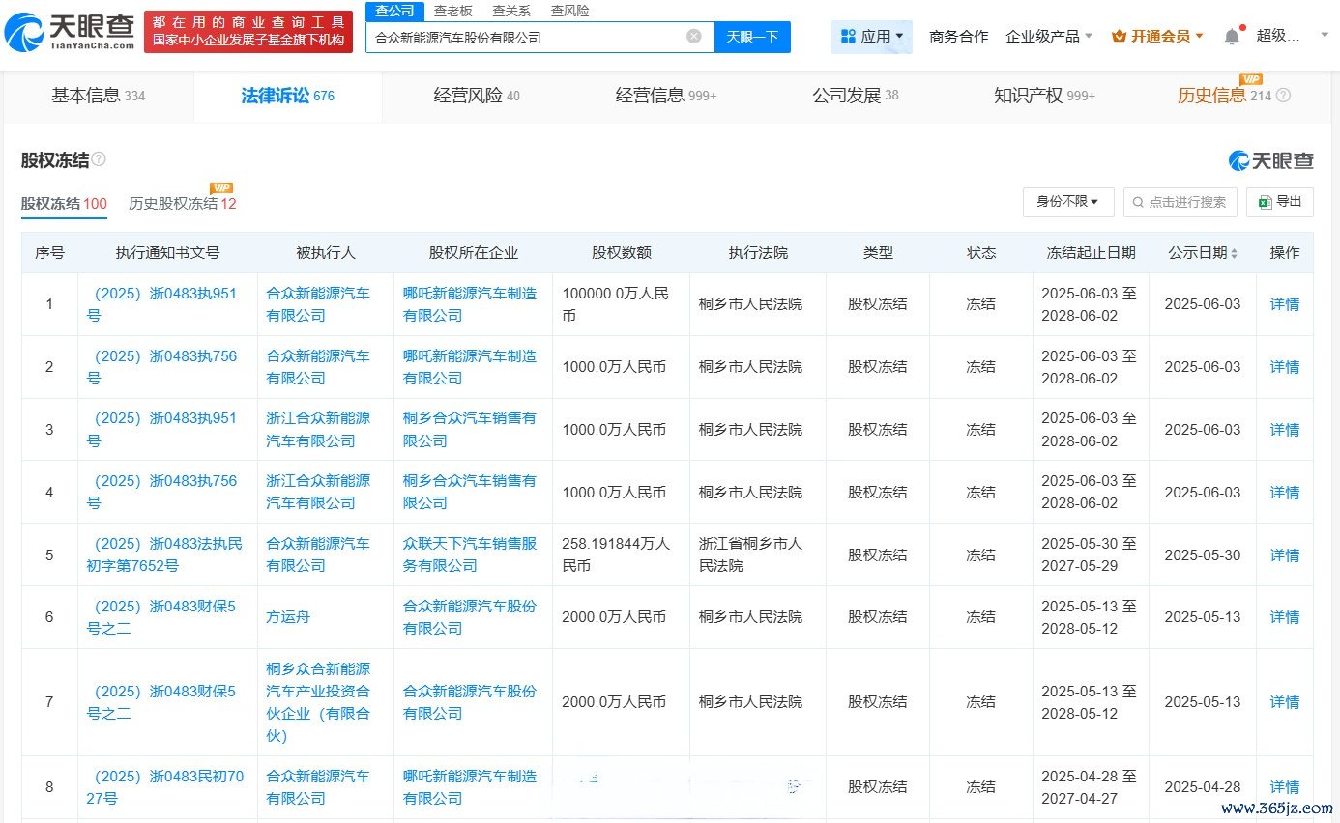The width and height of the screenshot is (1340, 823).
Task: Open 详情 for row 3
Action: (1284, 430)
